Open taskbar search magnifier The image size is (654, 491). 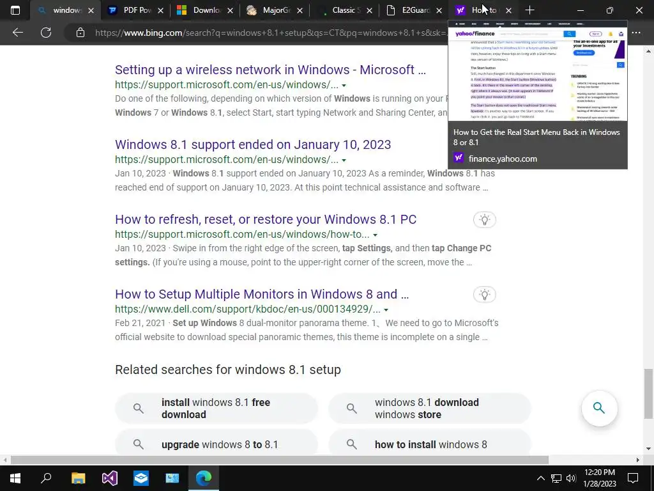[x=46, y=478]
